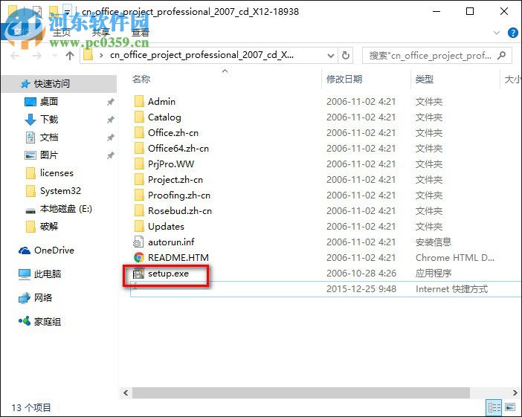The image size is (522, 417).
Task: Expand the address bar history dropdown
Action: click(331, 56)
